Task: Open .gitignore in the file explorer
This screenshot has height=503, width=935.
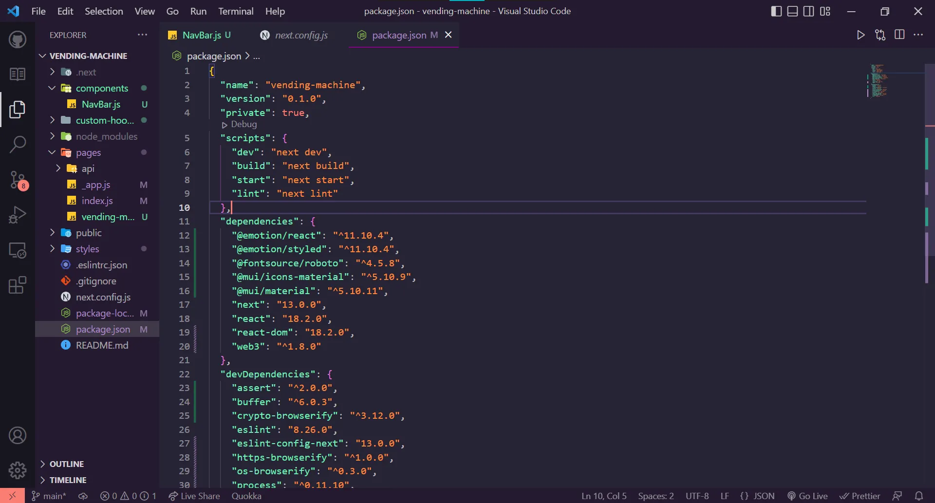Action: coord(96,281)
